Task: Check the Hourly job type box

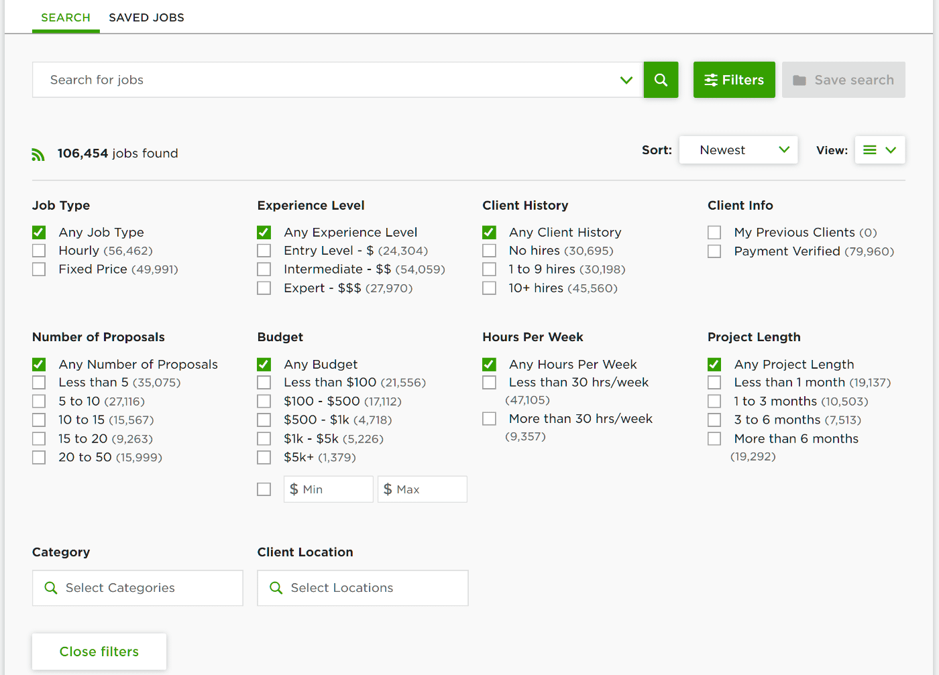Action: coord(39,251)
